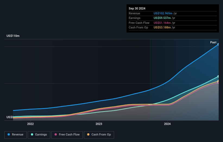The width and height of the screenshot is (223, 142).
Task: Click the Sep 30 2024 tooltip date
Action: (137, 8)
